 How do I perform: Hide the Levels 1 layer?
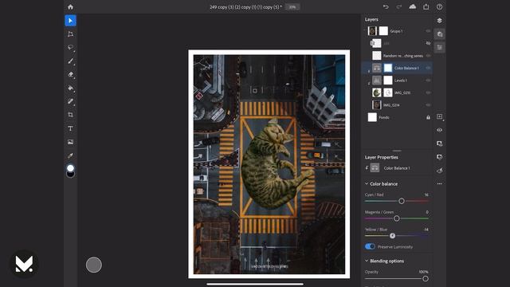(x=428, y=80)
